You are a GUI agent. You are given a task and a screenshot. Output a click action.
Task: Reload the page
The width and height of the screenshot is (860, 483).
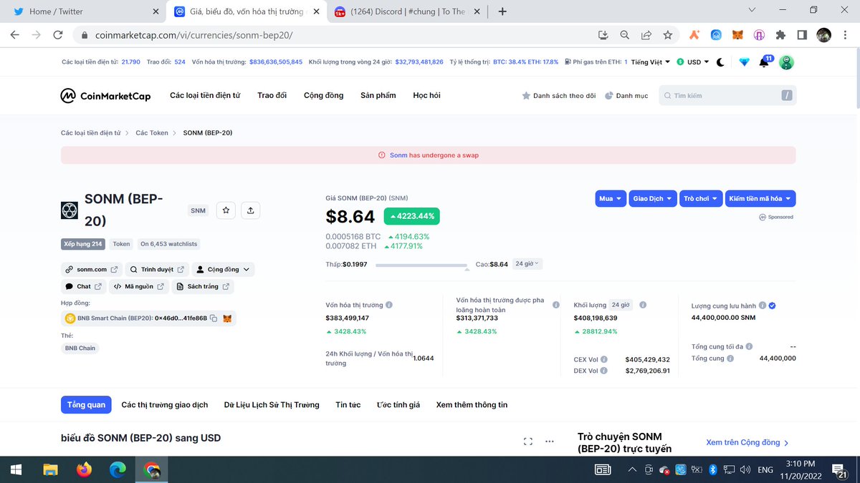pos(58,34)
